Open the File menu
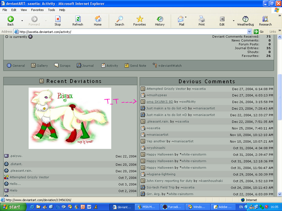Image resolution: width=282 pixels, height=211 pixels. (x=5, y=10)
